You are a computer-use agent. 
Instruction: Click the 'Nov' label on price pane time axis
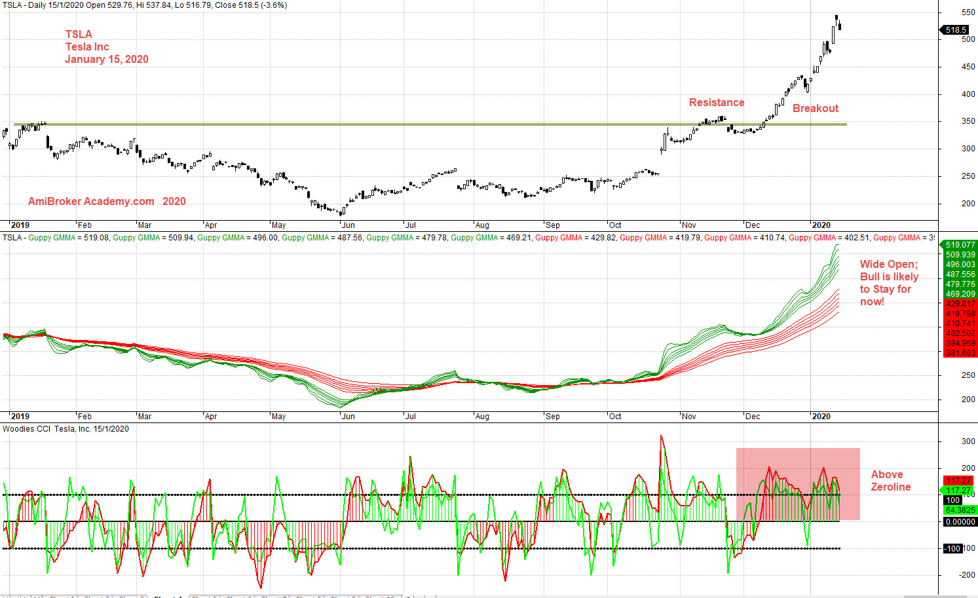(x=689, y=225)
